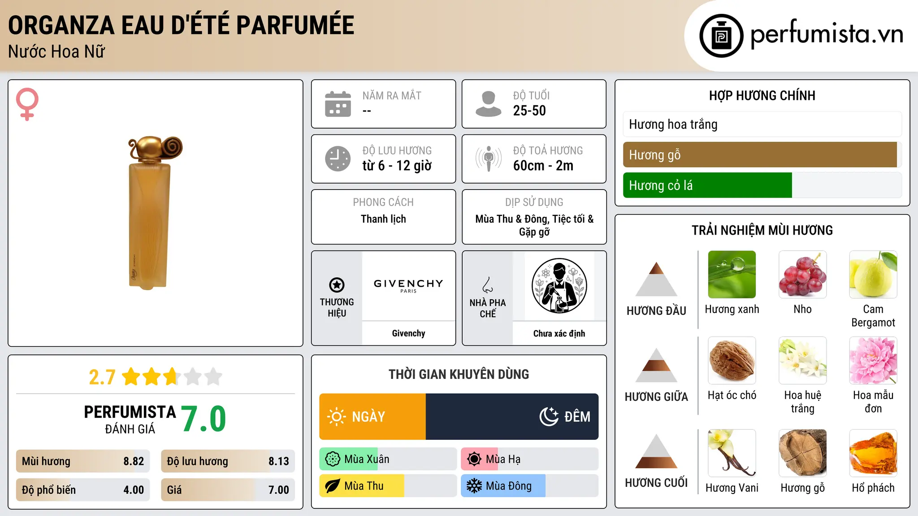Click the moon icon in the Đêm bar
The width and height of the screenshot is (918, 516).
tap(549, 417)
